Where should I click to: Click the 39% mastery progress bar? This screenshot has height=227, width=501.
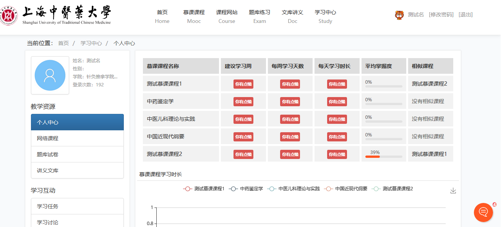[x=384, y=156]
